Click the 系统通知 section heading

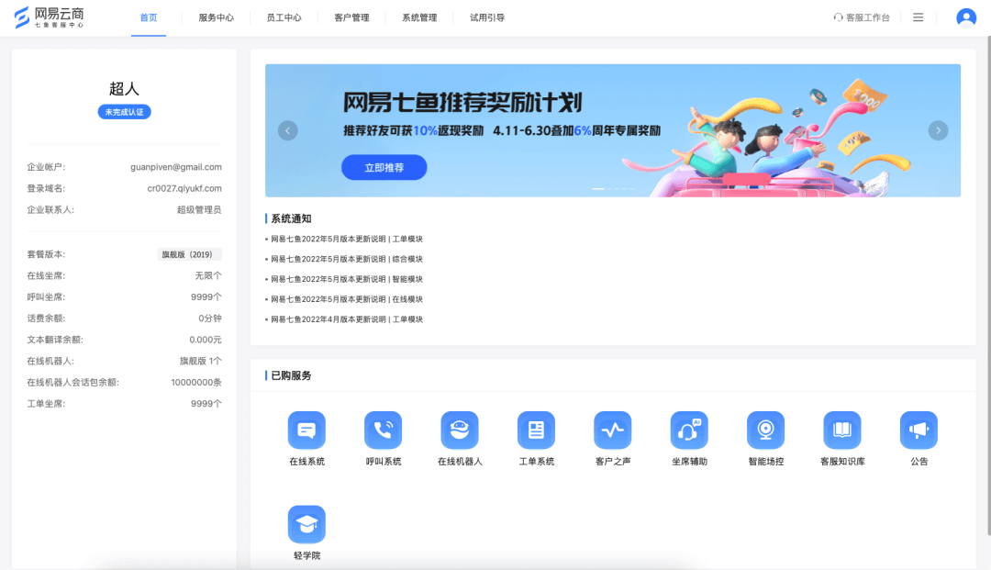pyautogui.click(x=291, y=218)
